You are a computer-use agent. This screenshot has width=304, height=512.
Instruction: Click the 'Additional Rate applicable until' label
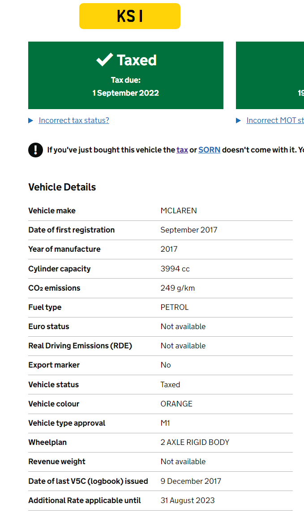click(x=85, y=500)
